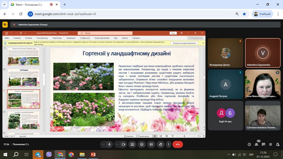Open meeting details info icon
The image size is (283, 159).
(249, 144)
